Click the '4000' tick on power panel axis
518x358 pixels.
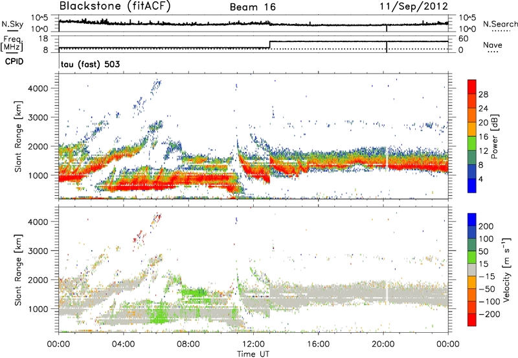[x=38, y=89]
